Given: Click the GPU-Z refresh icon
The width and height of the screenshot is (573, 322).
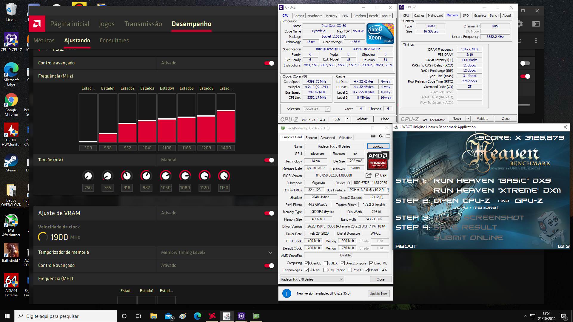Looking at the screenshot, I should pos(381,136).
